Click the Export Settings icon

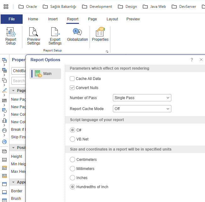(55, 36)
